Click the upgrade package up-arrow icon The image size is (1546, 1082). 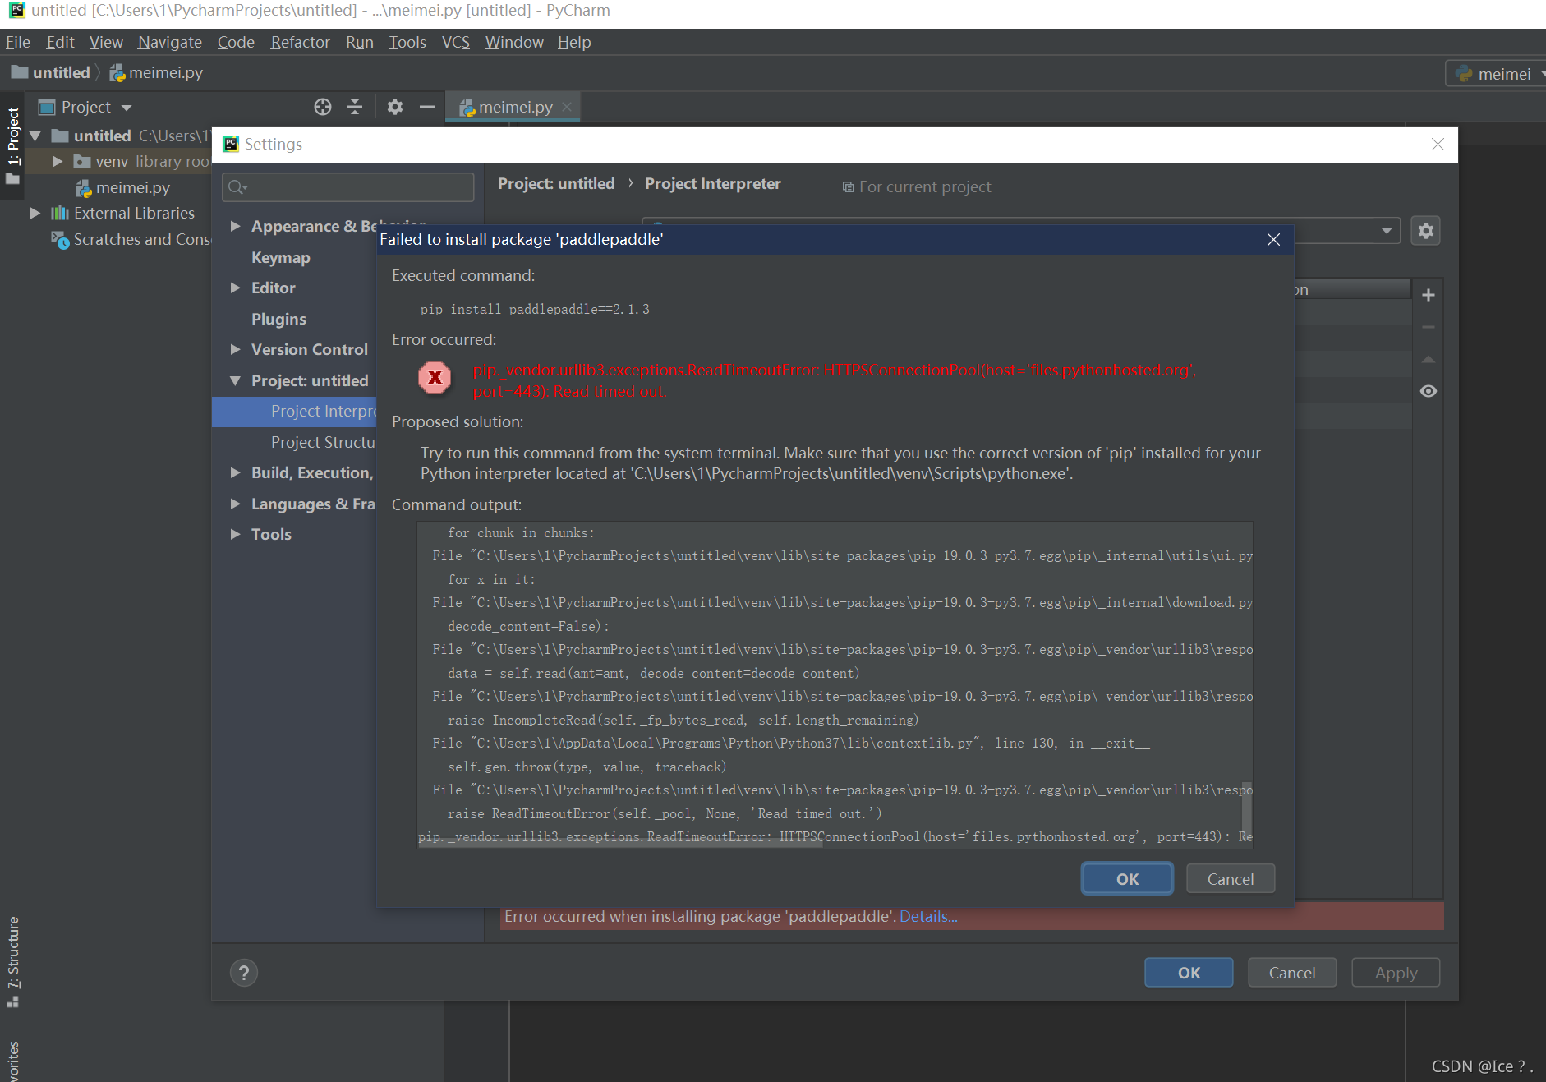pyautogui.click(x=1429, y=359)
